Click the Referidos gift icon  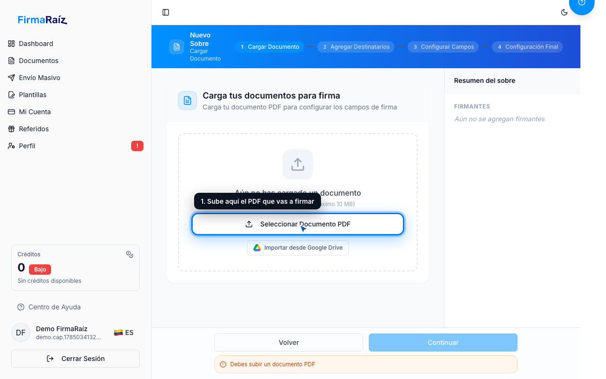[11, 129]
